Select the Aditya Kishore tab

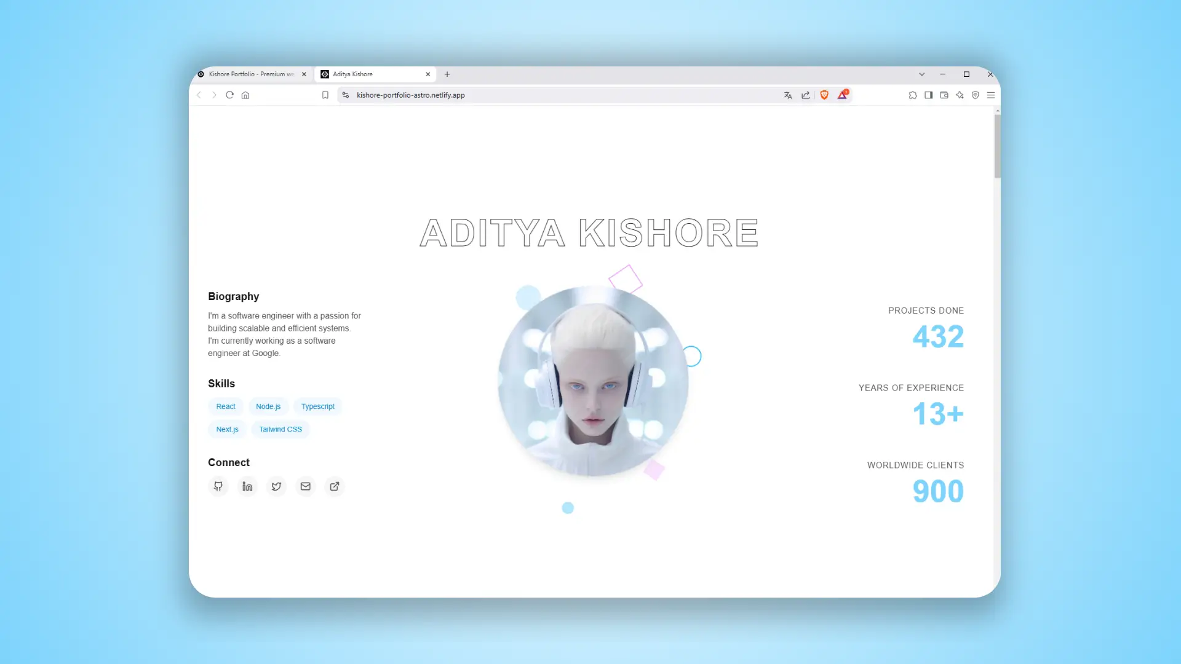pos(376,74)
